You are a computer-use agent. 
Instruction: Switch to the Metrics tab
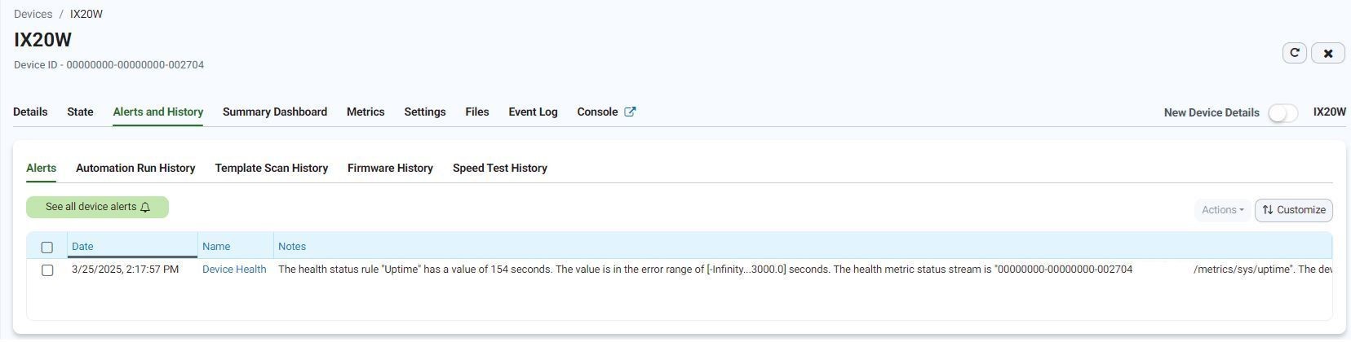tap(365, 112)
